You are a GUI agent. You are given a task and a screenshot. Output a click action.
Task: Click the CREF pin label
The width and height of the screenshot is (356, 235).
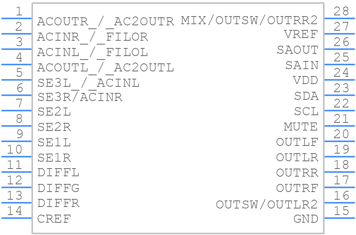click(54, 219)
